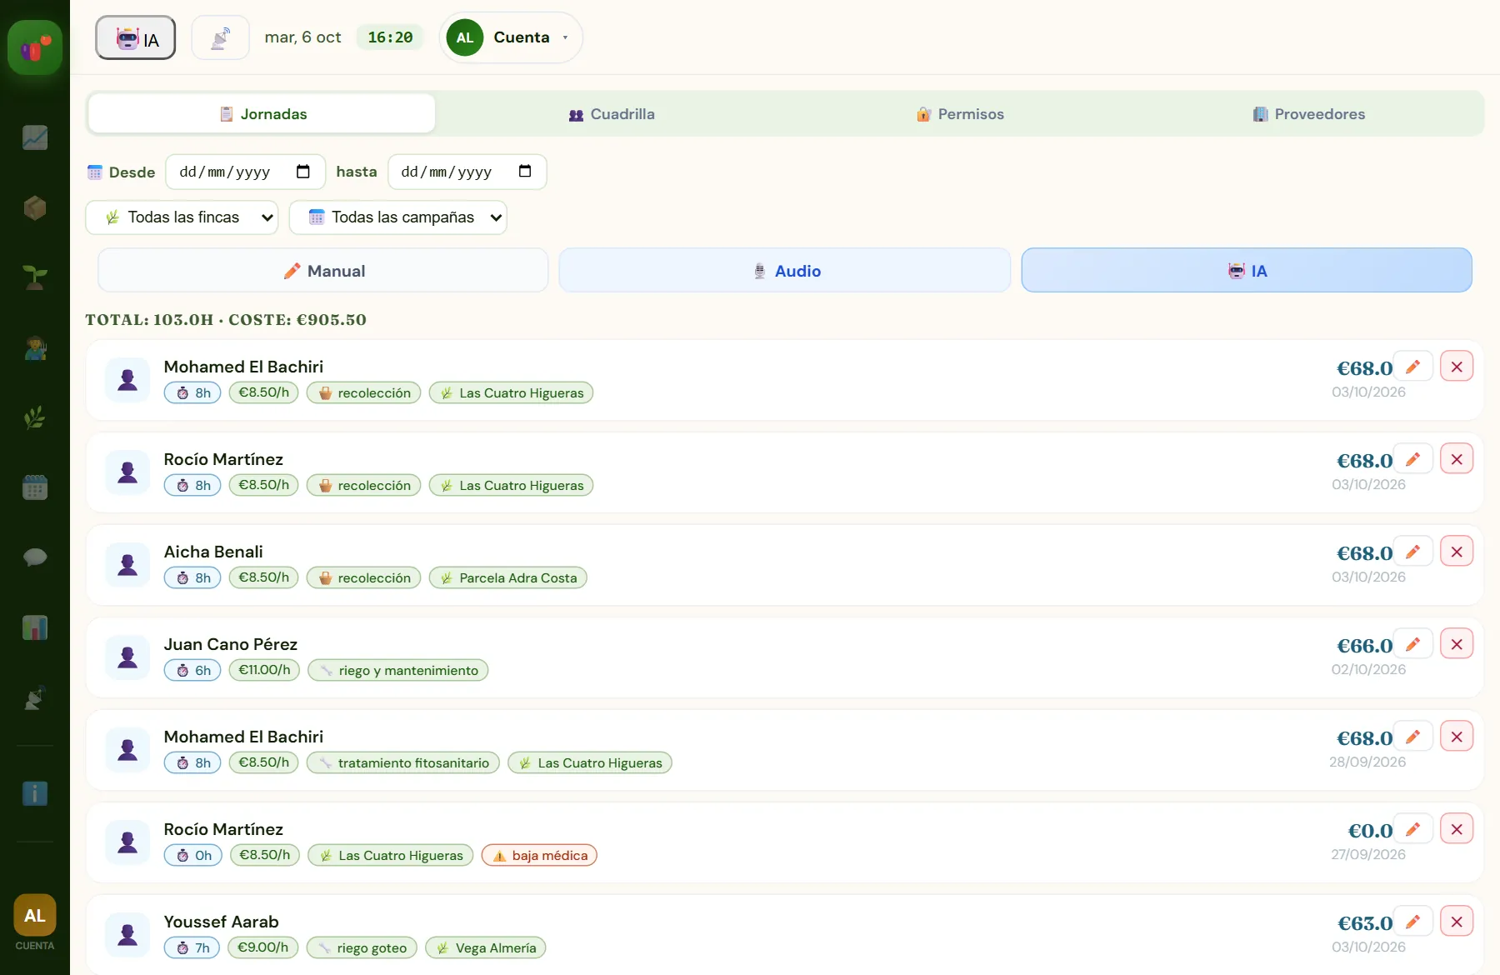Click the satellite icon button in header
This screenshot has height=975, width=1500.
coord(220,37)
